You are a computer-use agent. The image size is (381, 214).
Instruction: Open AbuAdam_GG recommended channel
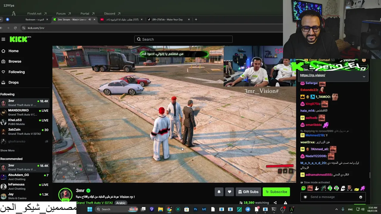(25, 177)
